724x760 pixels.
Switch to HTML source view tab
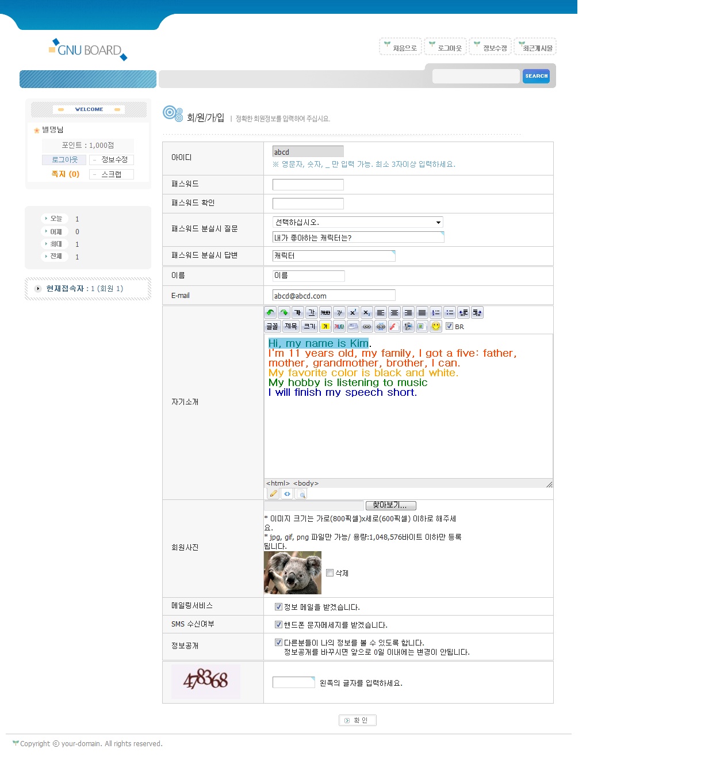(287, 494)
